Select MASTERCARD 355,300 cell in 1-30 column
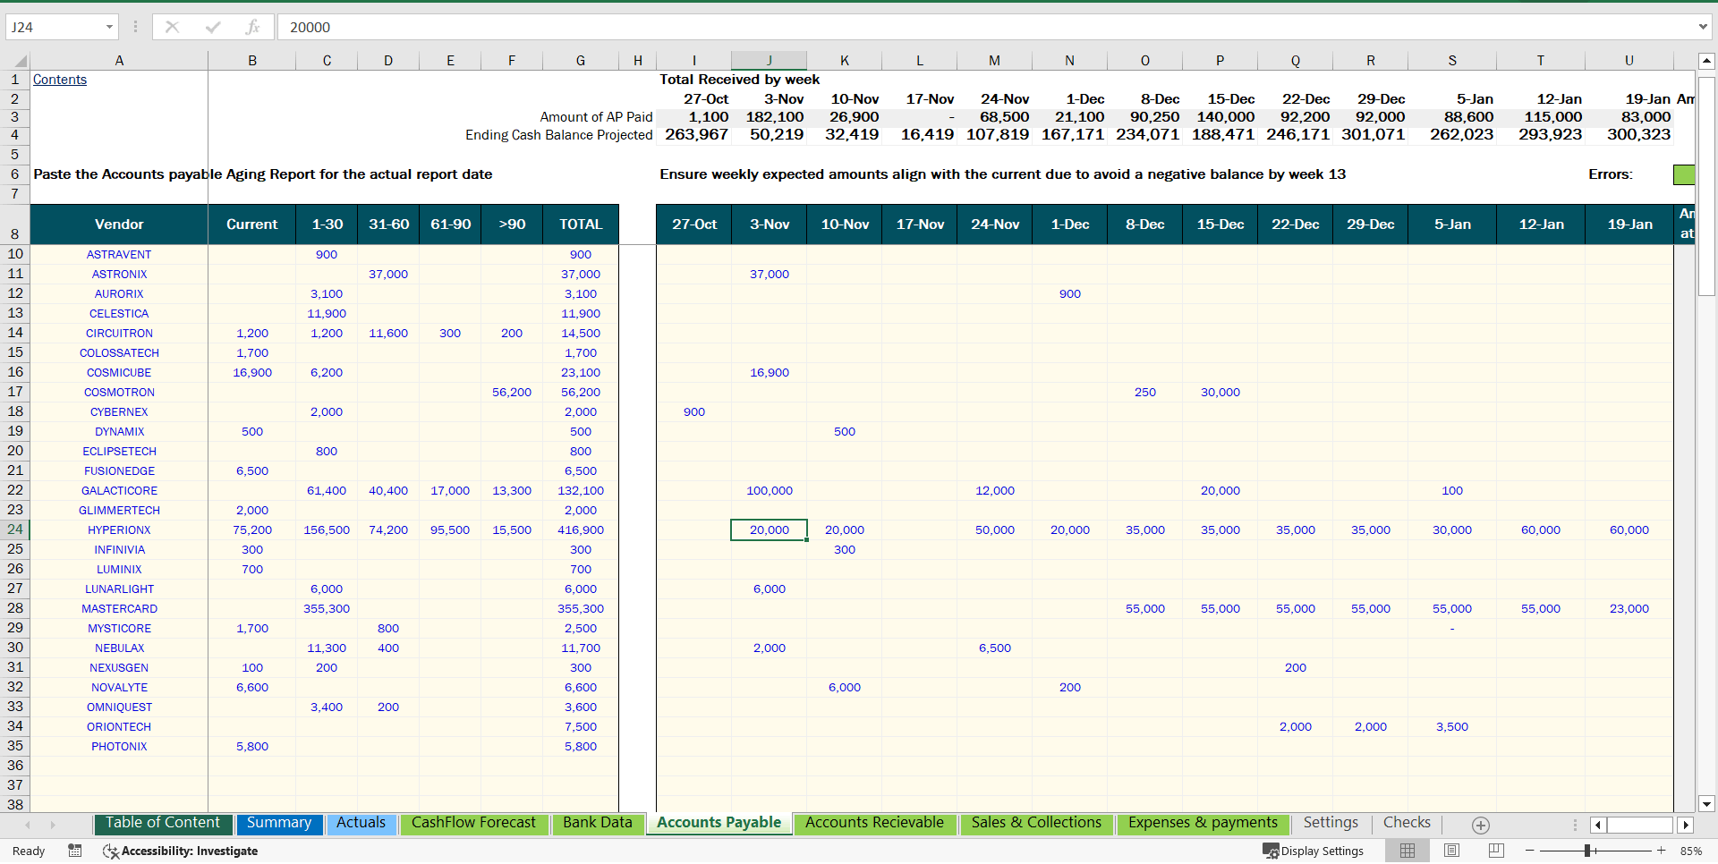 point(327,609)
